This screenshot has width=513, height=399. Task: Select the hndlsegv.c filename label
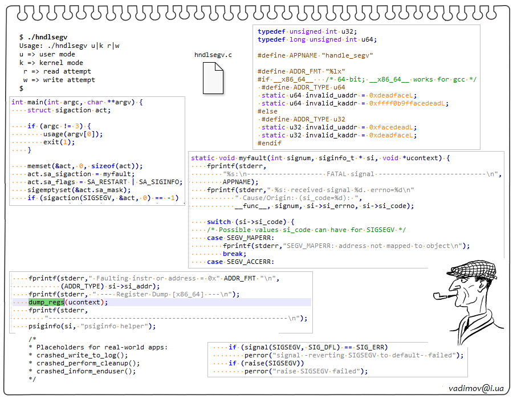(213, 55)
